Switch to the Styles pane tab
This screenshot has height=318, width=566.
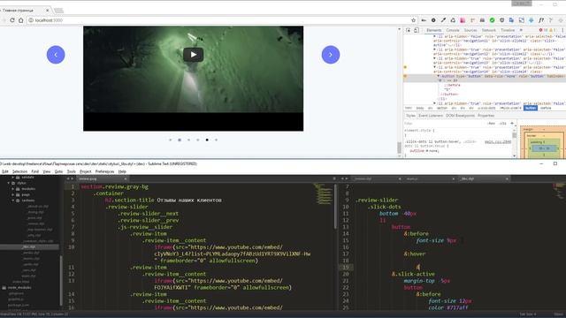click(x=410, y=116)
